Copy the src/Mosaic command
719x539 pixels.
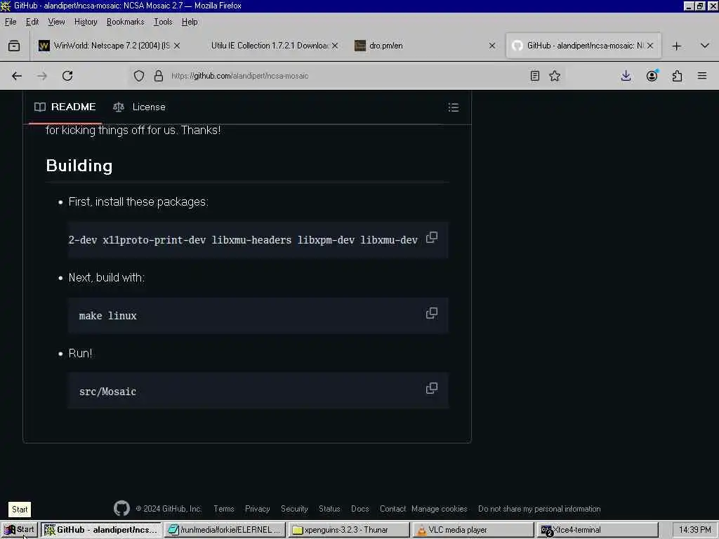(x=432, y=388)
